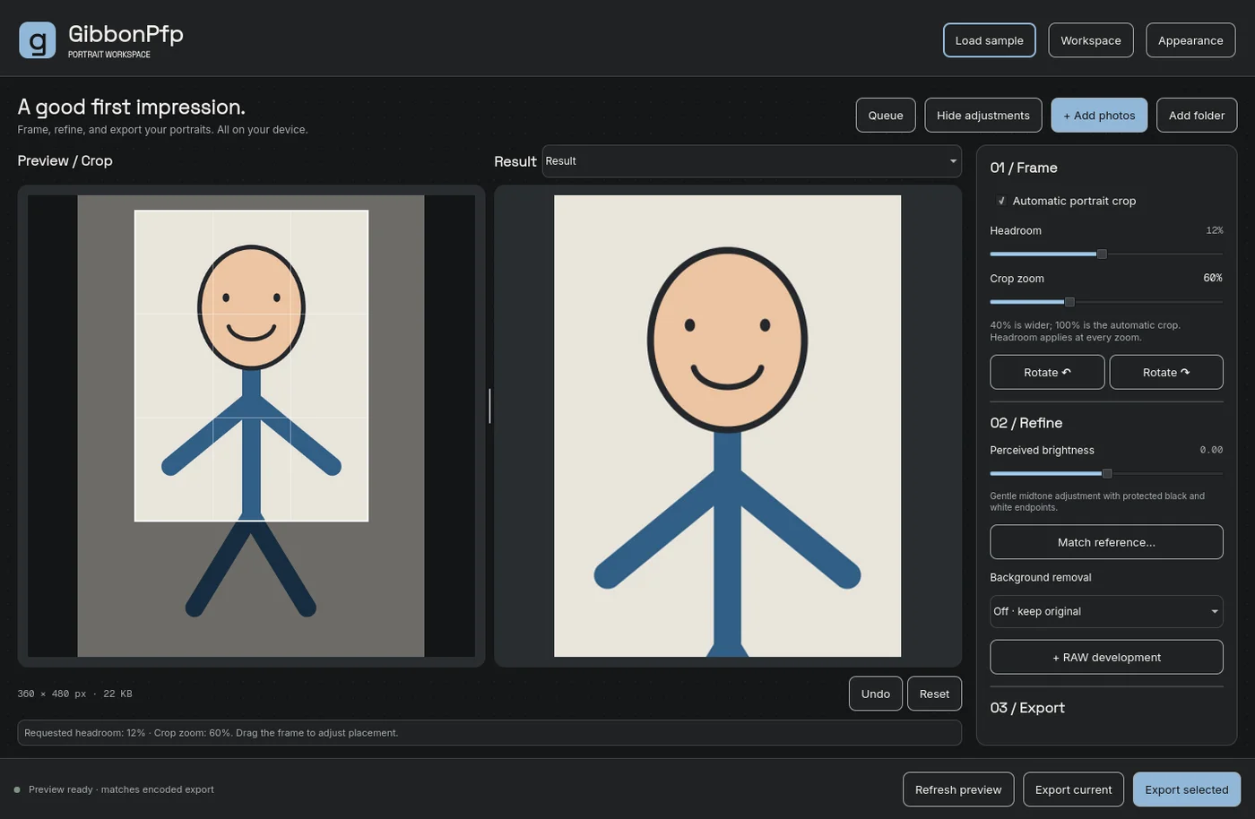Click the '02 / Refine' heading
1255x819 pixels.
pyautogui.click(x=1026, y=423)
